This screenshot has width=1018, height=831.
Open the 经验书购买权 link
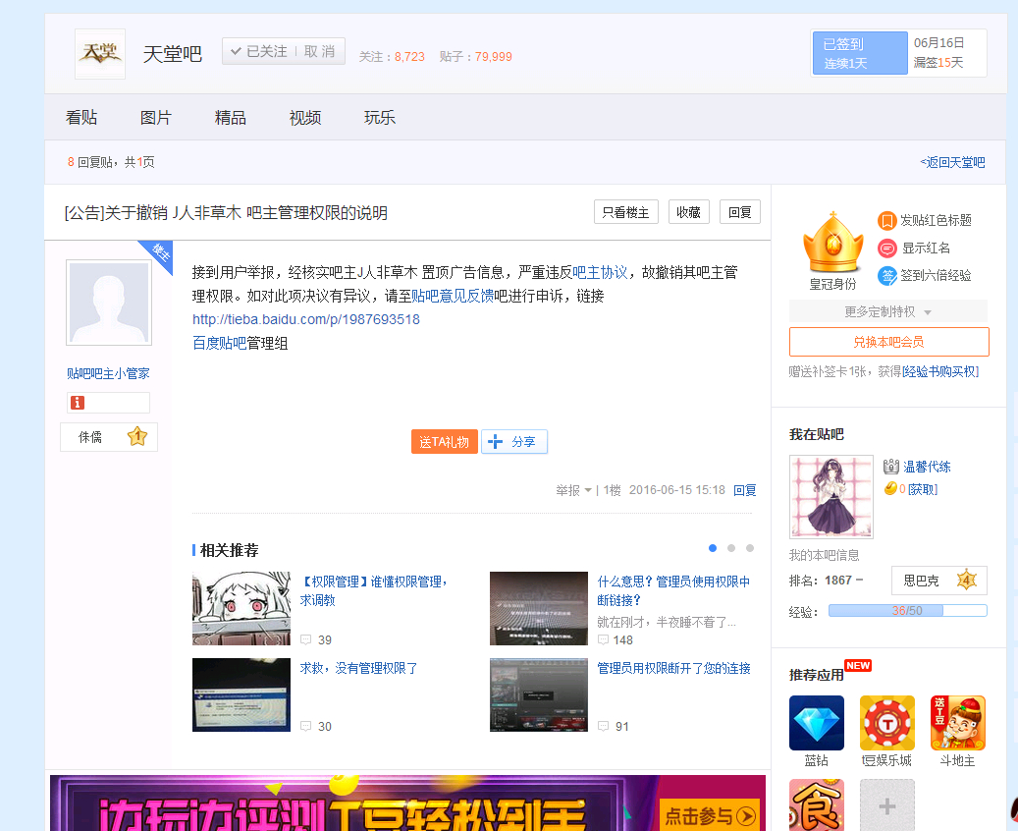pos(940,371)
